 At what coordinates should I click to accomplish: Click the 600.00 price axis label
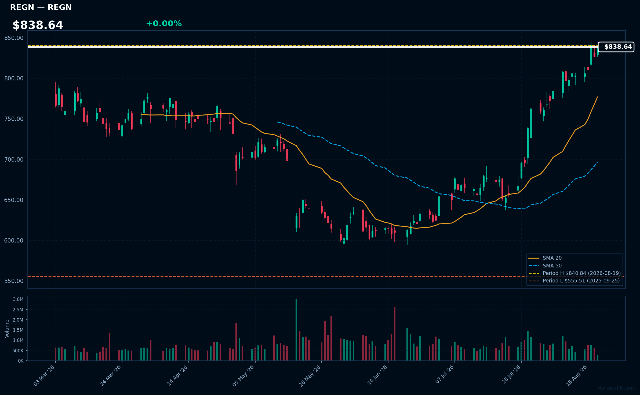tap(14, 241)
